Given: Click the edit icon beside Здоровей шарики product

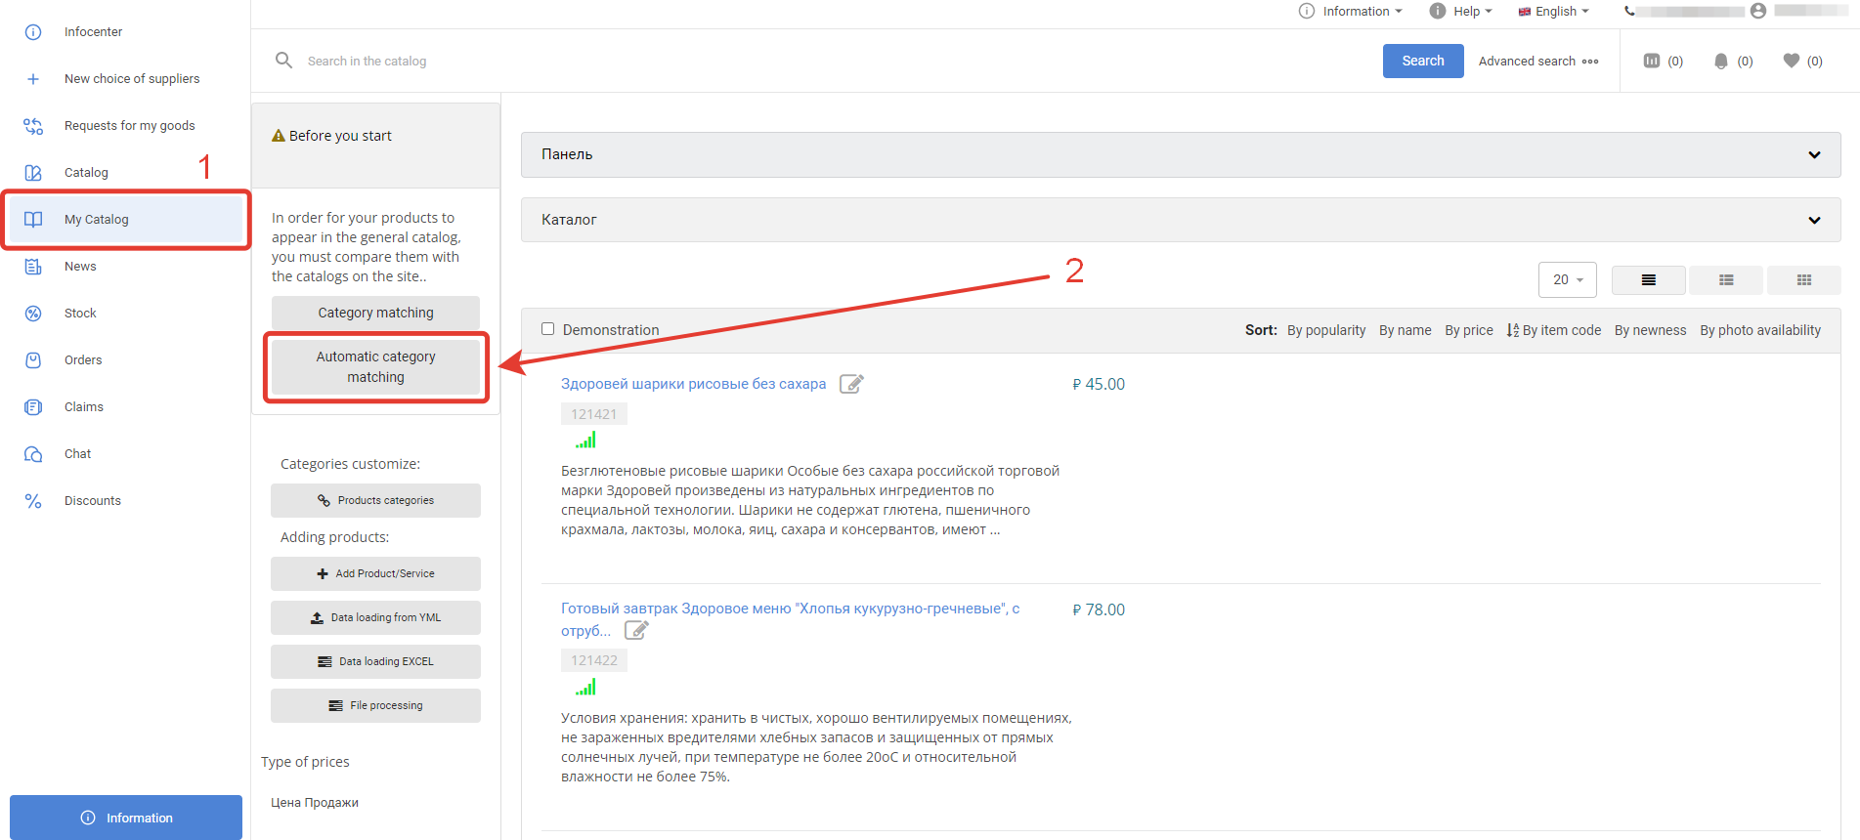Looking at the screenshot, I should click(851, 384).
